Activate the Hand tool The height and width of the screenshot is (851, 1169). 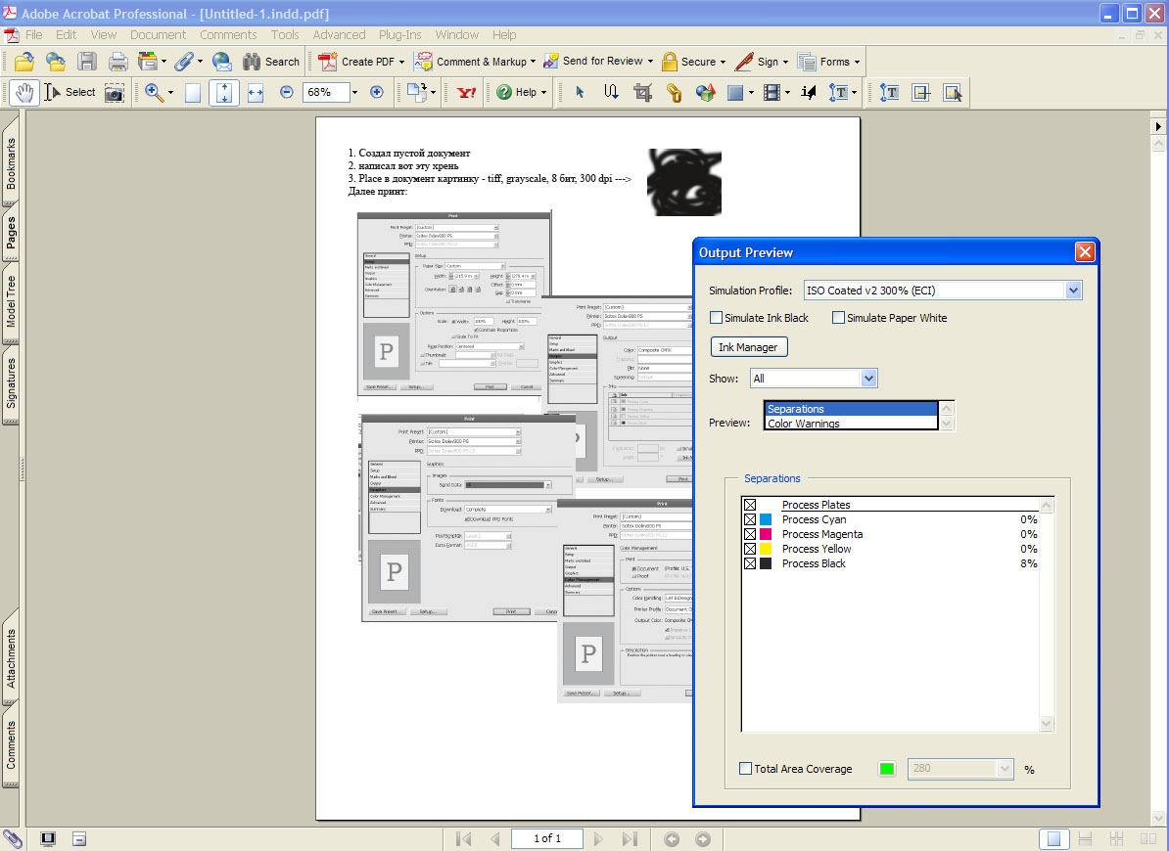coord(24,92)
